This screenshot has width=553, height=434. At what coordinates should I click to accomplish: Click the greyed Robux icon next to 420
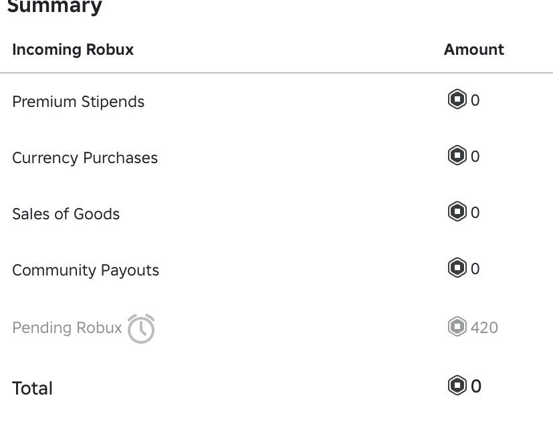(457, 326)
